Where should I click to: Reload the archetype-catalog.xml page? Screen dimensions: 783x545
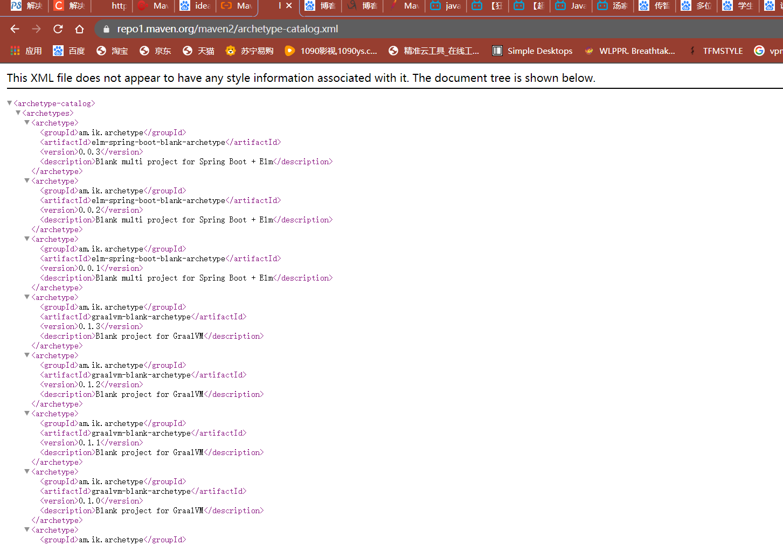click(58, 30)
